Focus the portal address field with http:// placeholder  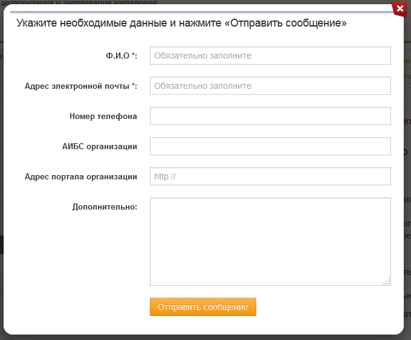tap(270, 176)
